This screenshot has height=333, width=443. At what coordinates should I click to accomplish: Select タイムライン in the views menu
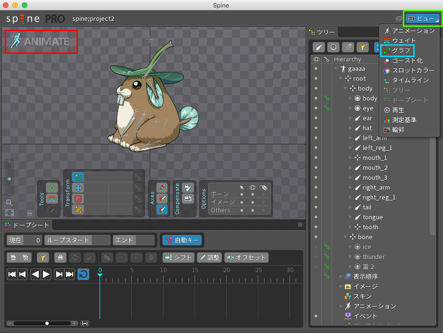point(409,80)
